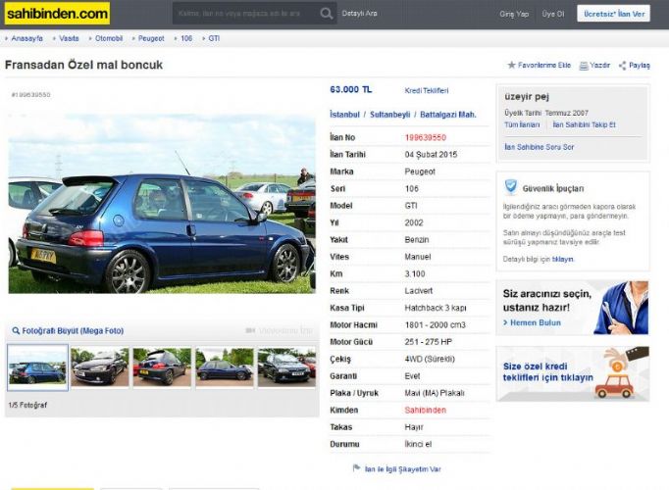Click the 63.000 TL price

tap(351, 89)
